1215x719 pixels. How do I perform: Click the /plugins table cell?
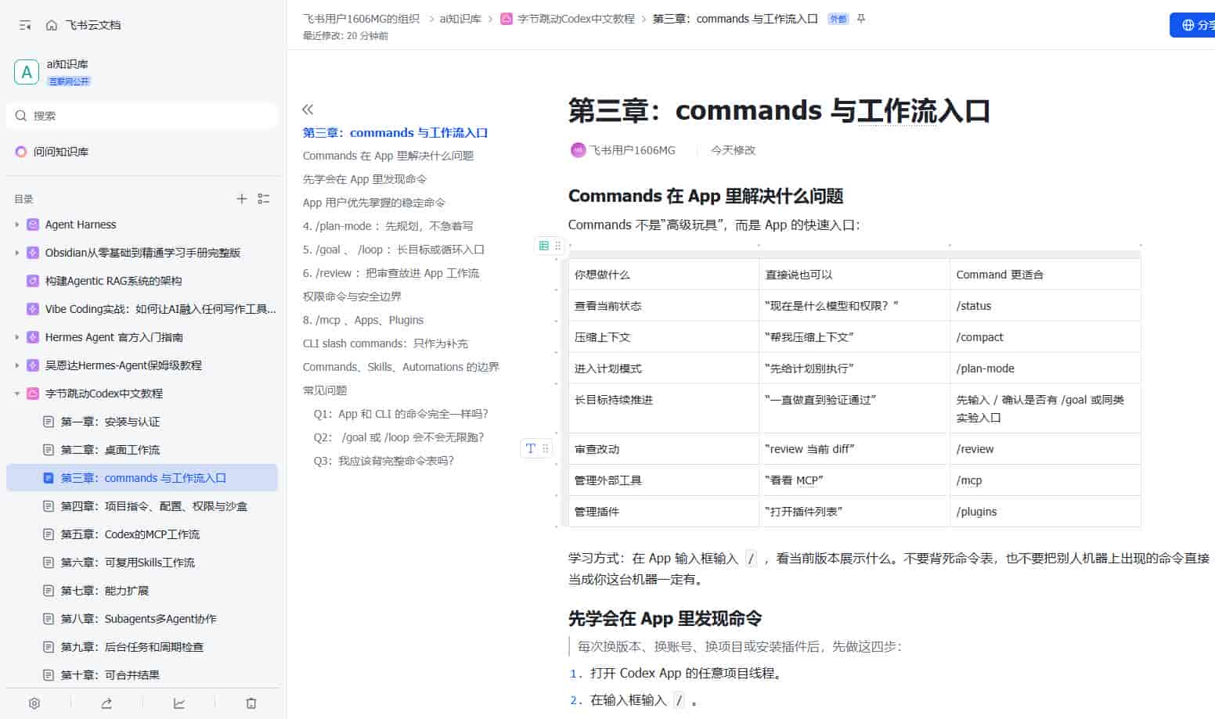click(1045, 512)
